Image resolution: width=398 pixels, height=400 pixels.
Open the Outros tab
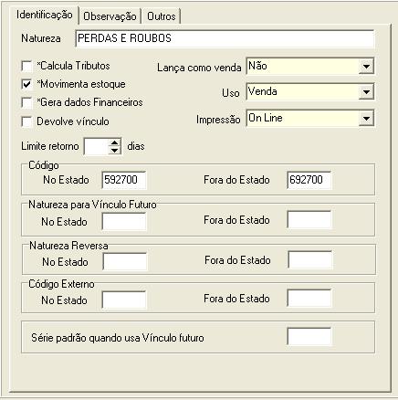162,16
